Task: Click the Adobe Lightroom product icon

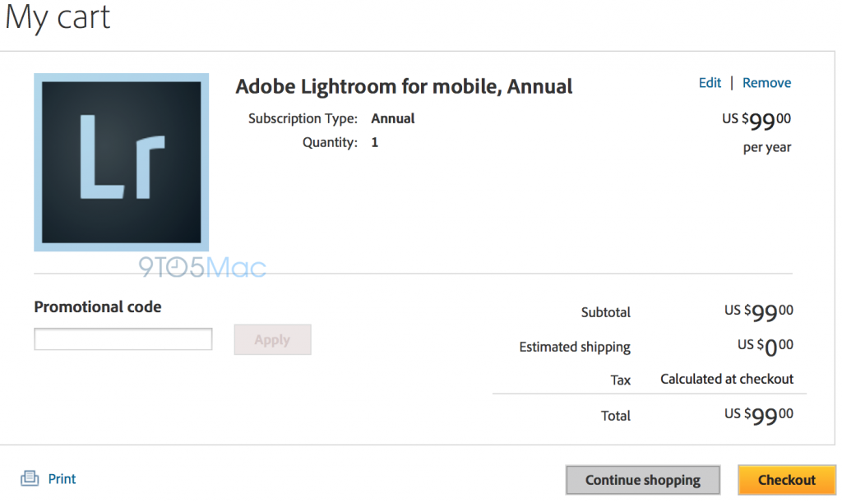Action: click(120, 161)
